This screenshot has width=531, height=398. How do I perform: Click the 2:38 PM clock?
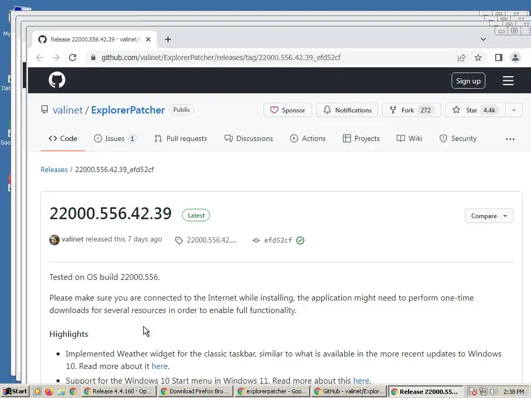click(x=513, y=392)
